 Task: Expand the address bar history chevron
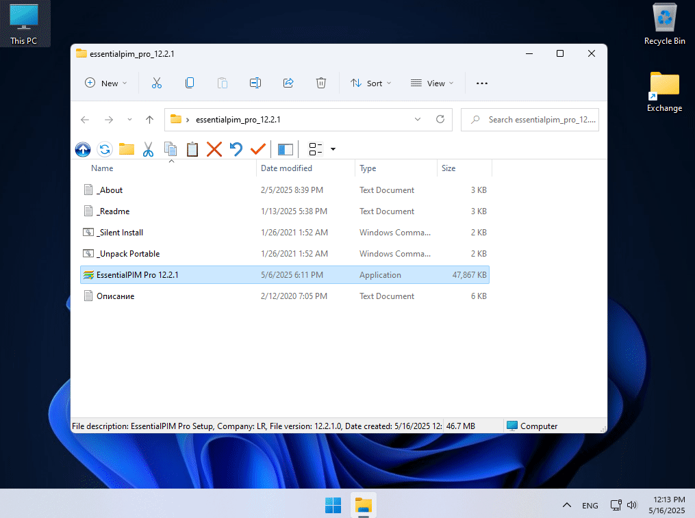[418, 120]
